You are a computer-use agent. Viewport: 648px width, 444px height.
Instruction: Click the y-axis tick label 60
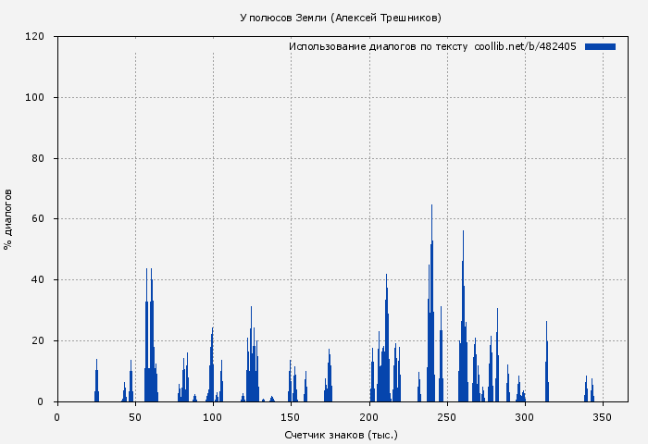pyautogui.click(x=39, y=219)
